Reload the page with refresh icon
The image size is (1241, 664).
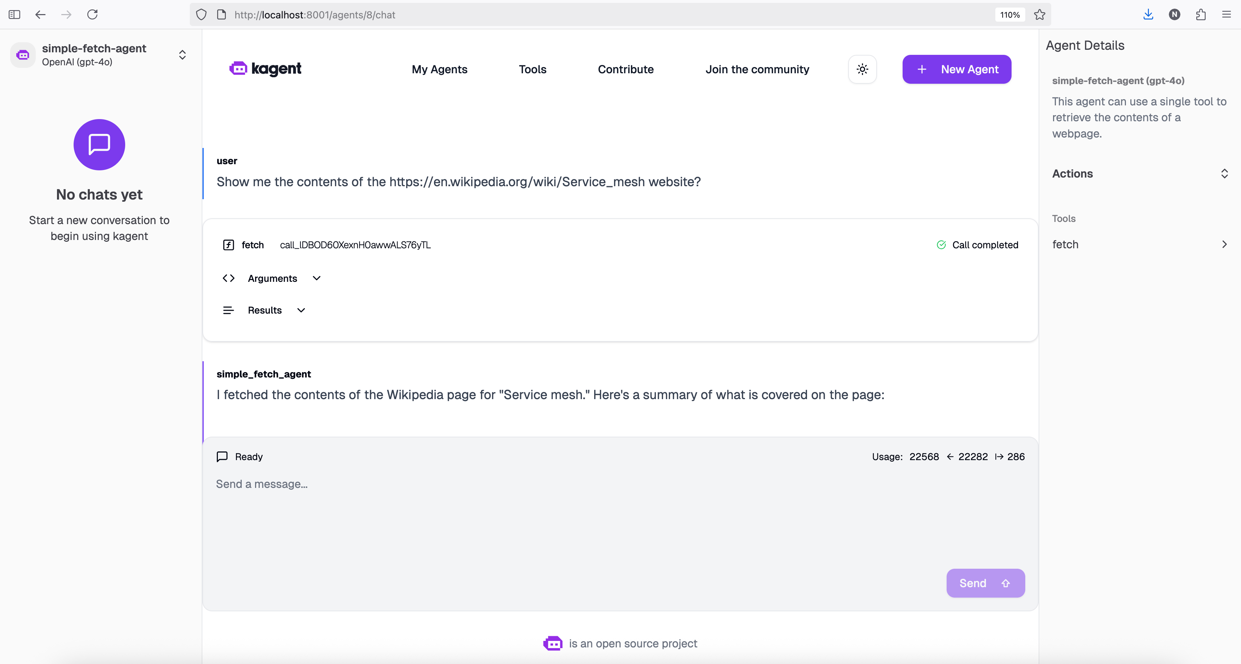pyautogui.click(x=92, y=14)
